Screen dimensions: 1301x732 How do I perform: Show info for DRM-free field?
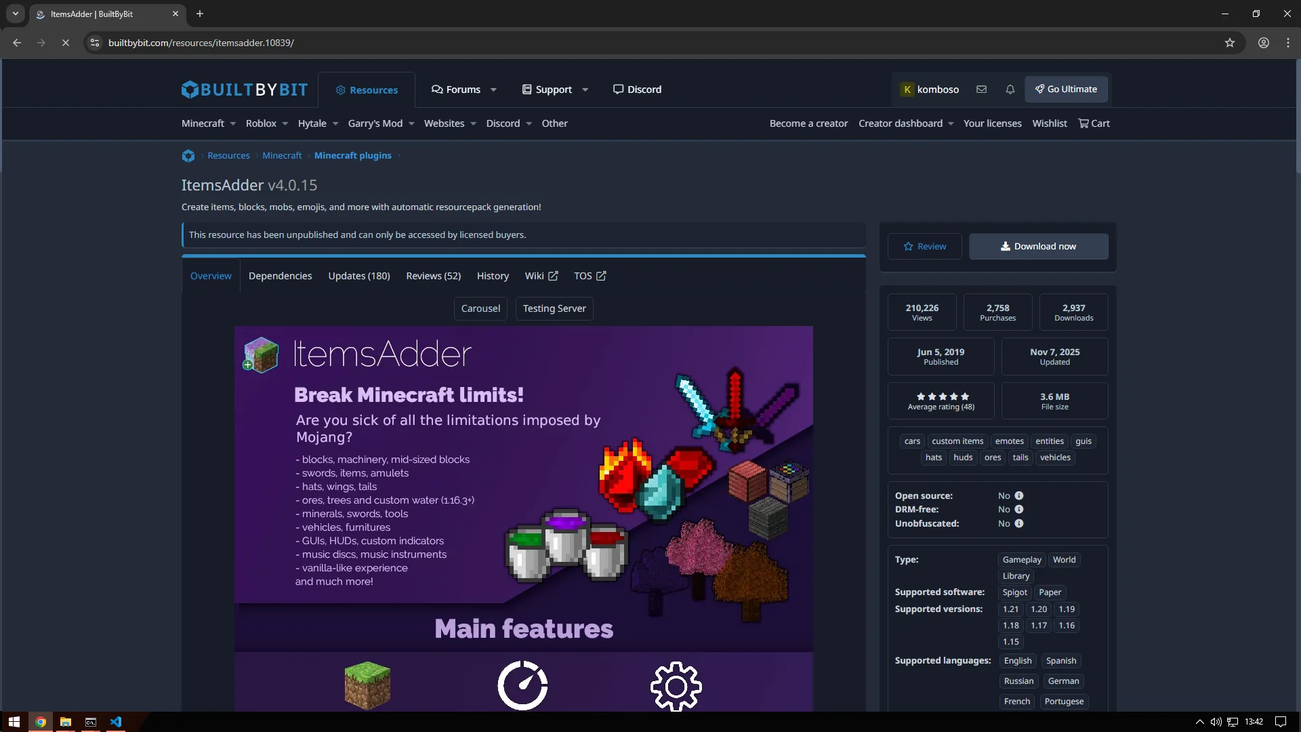pyautogui.click(x=1019, y=509)
